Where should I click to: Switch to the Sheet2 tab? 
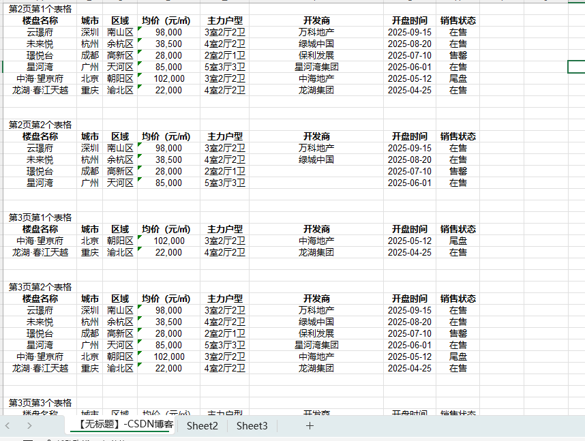[202, 425]
